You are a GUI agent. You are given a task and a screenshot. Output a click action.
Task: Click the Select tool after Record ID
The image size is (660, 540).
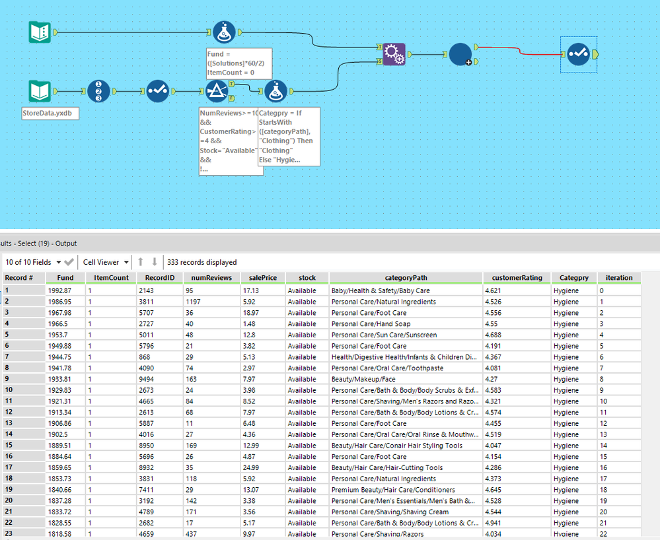[x=157, y=91]
